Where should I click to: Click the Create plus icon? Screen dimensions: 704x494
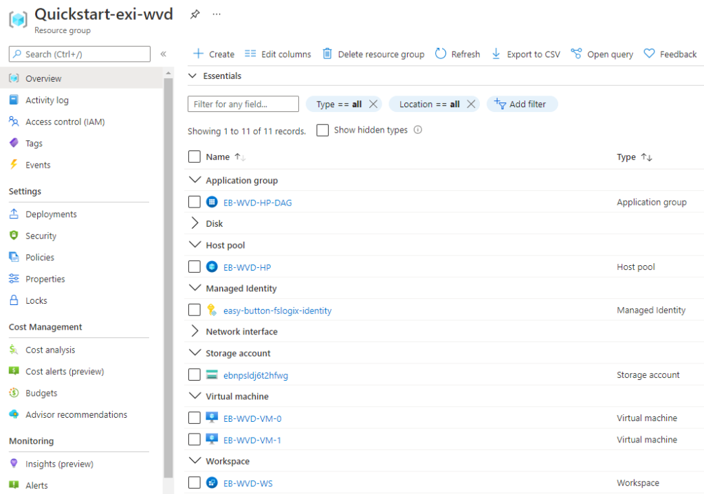tap(198, 54)
